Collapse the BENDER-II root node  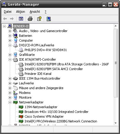(x=4, y=26)
